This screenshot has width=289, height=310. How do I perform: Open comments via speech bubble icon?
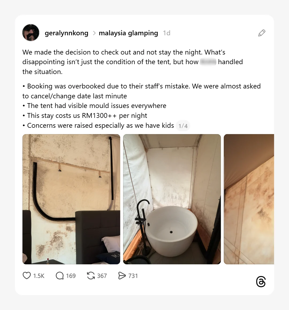coord(60,276)
